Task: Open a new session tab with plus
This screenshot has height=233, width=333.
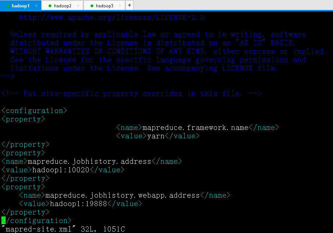Action: click(x=130, y=5)
